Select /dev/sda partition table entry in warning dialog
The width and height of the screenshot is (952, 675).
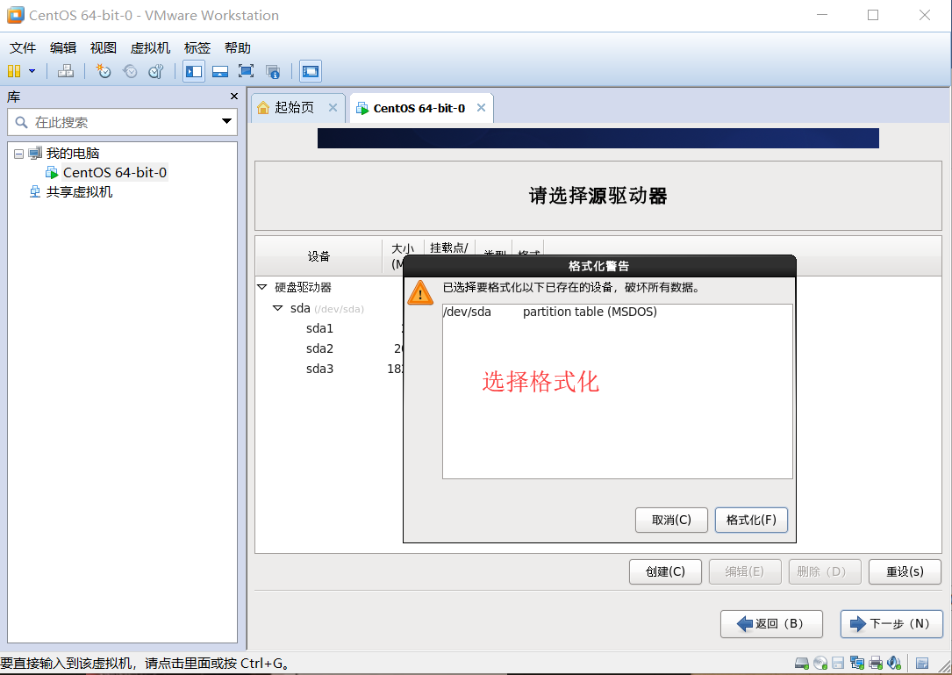point(618,312)
